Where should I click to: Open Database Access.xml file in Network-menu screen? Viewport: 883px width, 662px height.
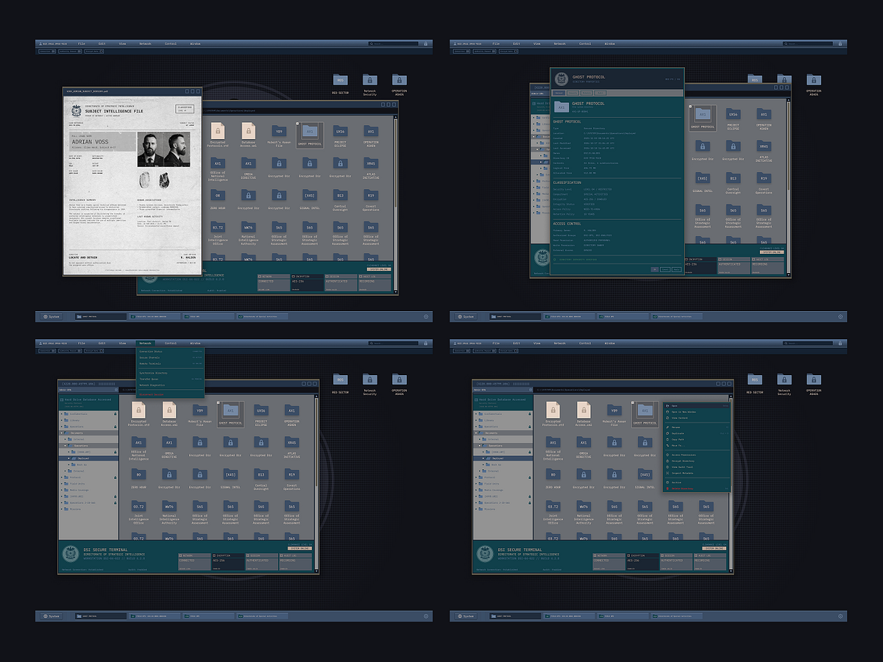169,413
